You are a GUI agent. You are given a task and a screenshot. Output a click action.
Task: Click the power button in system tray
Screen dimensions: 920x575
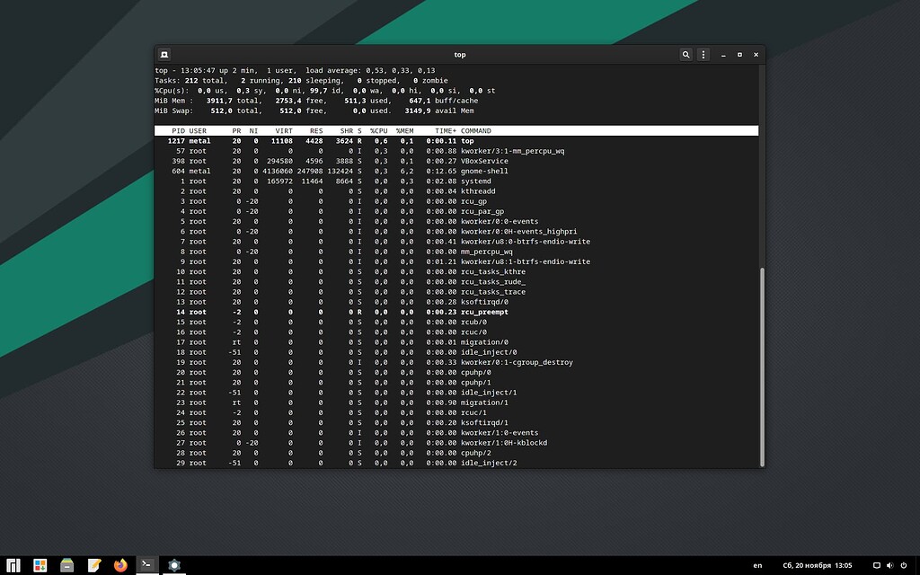[904, 565]
